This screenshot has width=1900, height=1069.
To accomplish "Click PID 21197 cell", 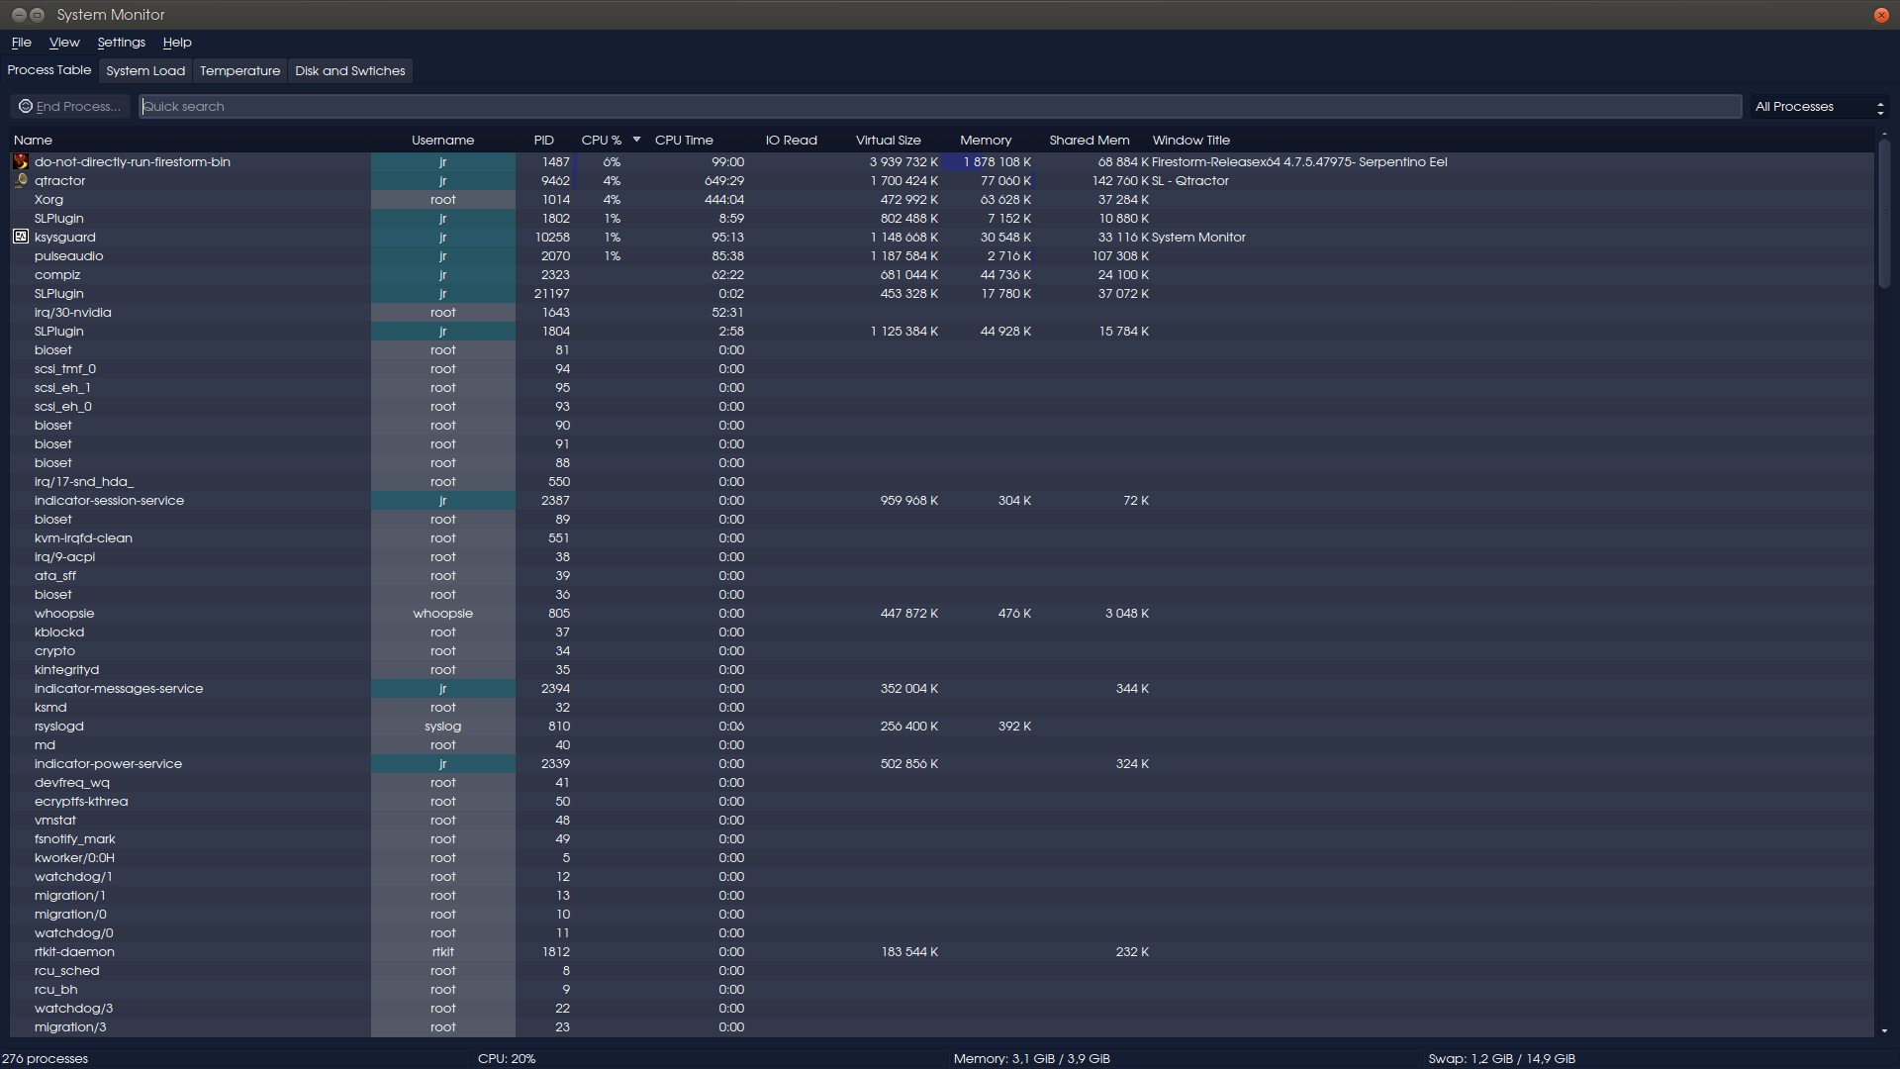I will point(552,293).
